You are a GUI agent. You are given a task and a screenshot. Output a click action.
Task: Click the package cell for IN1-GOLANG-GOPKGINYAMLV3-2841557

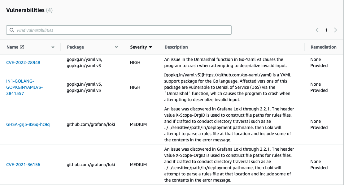coord(84,87)
